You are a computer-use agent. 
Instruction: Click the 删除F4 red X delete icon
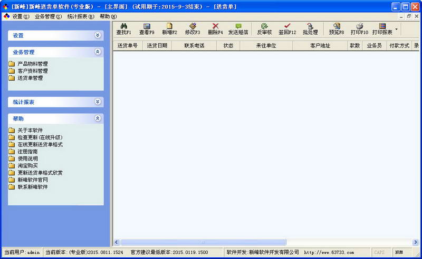coord(215,26)
